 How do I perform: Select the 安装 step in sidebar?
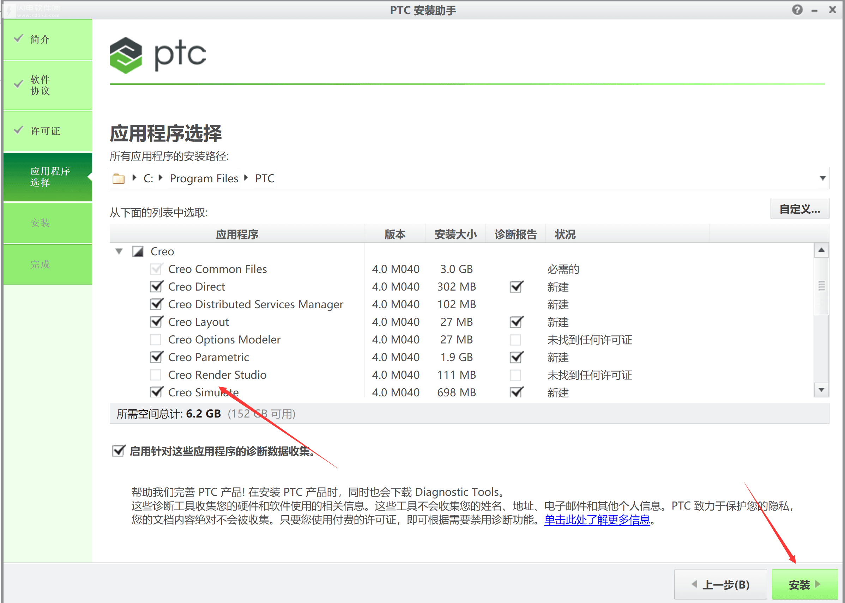click(48, 223)
